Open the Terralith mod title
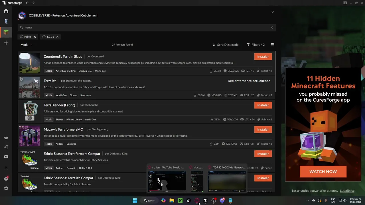 50,81
